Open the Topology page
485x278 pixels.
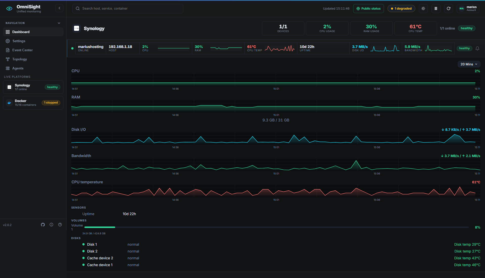pyautogui.click(x=33, y=59)
